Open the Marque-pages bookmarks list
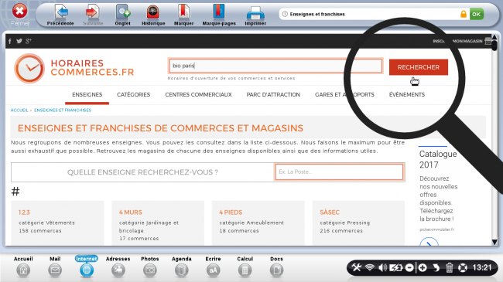Viewport: 503px width, 282px height. pyautogui.click(x=219, y=12)
